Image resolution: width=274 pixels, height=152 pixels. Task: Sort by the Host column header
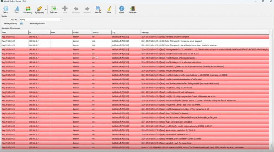pyautogui.click(x=61, y=33)
